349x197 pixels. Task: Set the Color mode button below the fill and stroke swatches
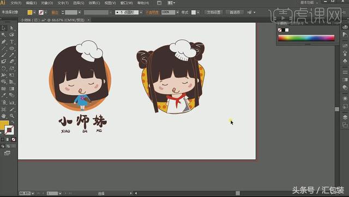(2, 139)
